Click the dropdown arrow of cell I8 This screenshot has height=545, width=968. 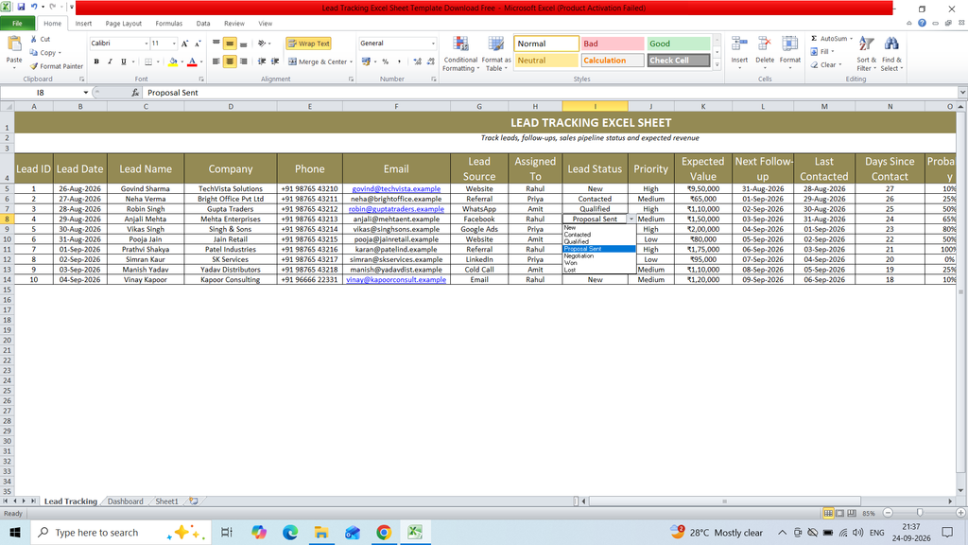coord(631,219)
